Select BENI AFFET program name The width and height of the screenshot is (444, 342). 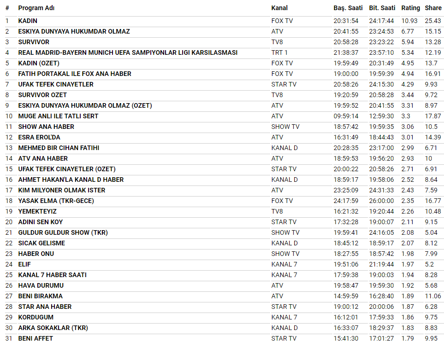(x=36, y=339)
